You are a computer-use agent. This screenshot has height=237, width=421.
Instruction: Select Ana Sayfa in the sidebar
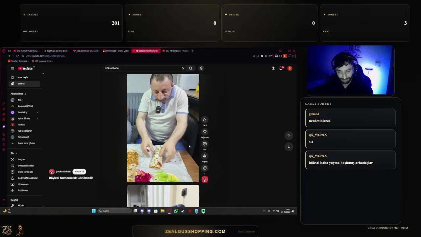25,78
